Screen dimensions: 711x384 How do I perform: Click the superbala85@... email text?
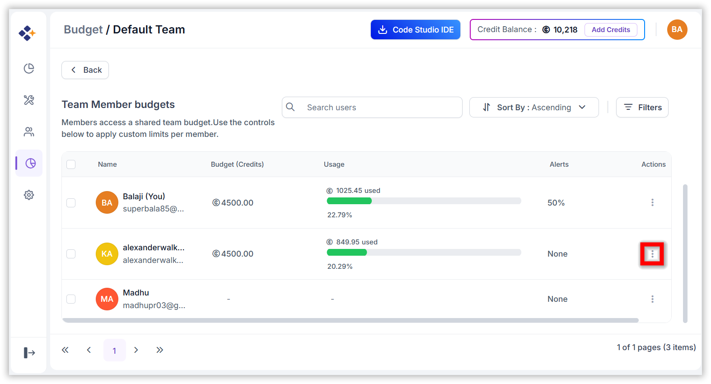point(154,209)
